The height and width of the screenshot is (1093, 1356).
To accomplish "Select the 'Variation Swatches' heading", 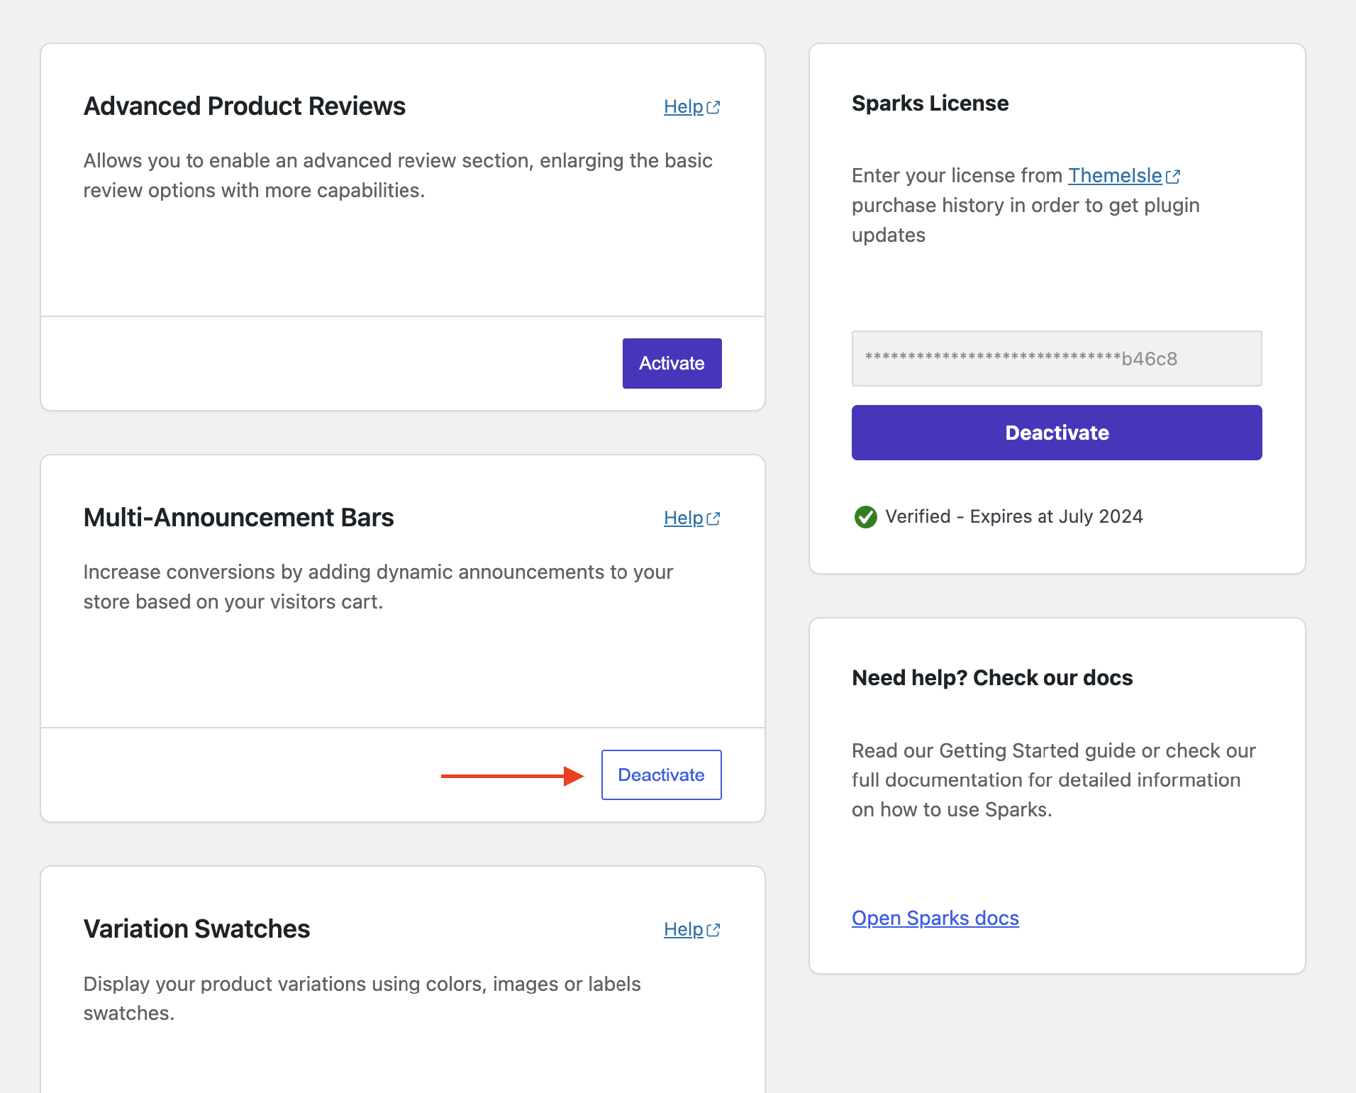I will [196, 929].
